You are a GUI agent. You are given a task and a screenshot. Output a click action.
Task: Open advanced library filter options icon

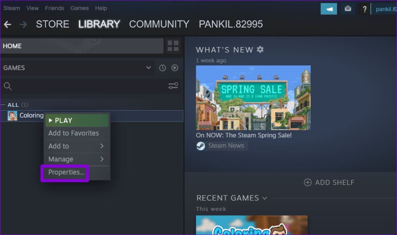[173, 86]
